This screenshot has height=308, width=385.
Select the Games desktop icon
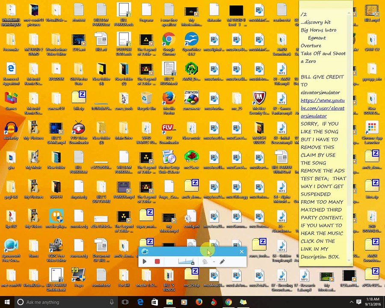click(11, 101)
